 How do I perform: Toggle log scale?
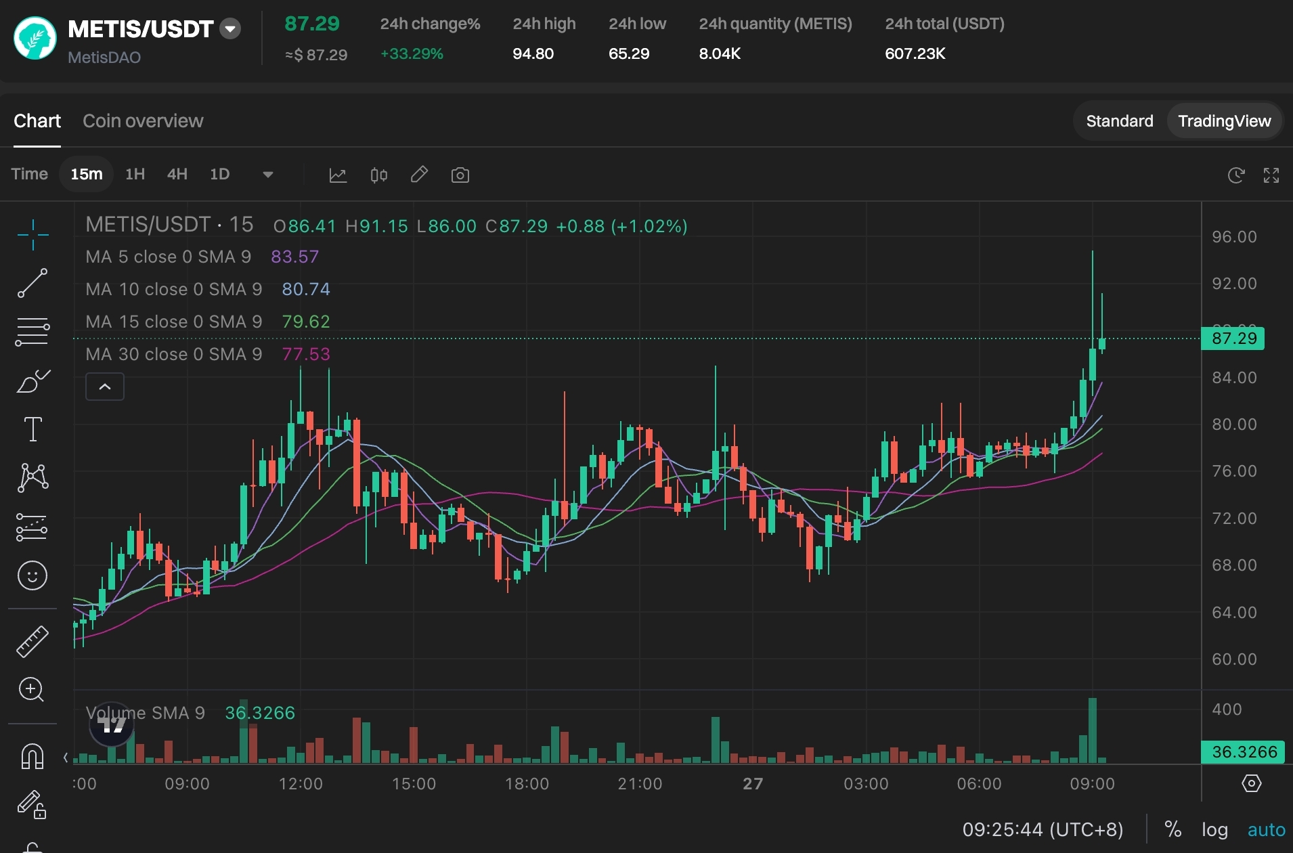coord(1215,829)
